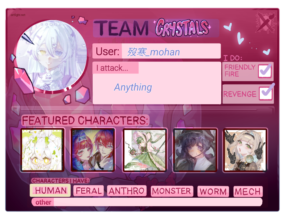Select the WORM character type tag
Image resolution: width=286 pixels, height=218 pixels.
pos(213,191)
